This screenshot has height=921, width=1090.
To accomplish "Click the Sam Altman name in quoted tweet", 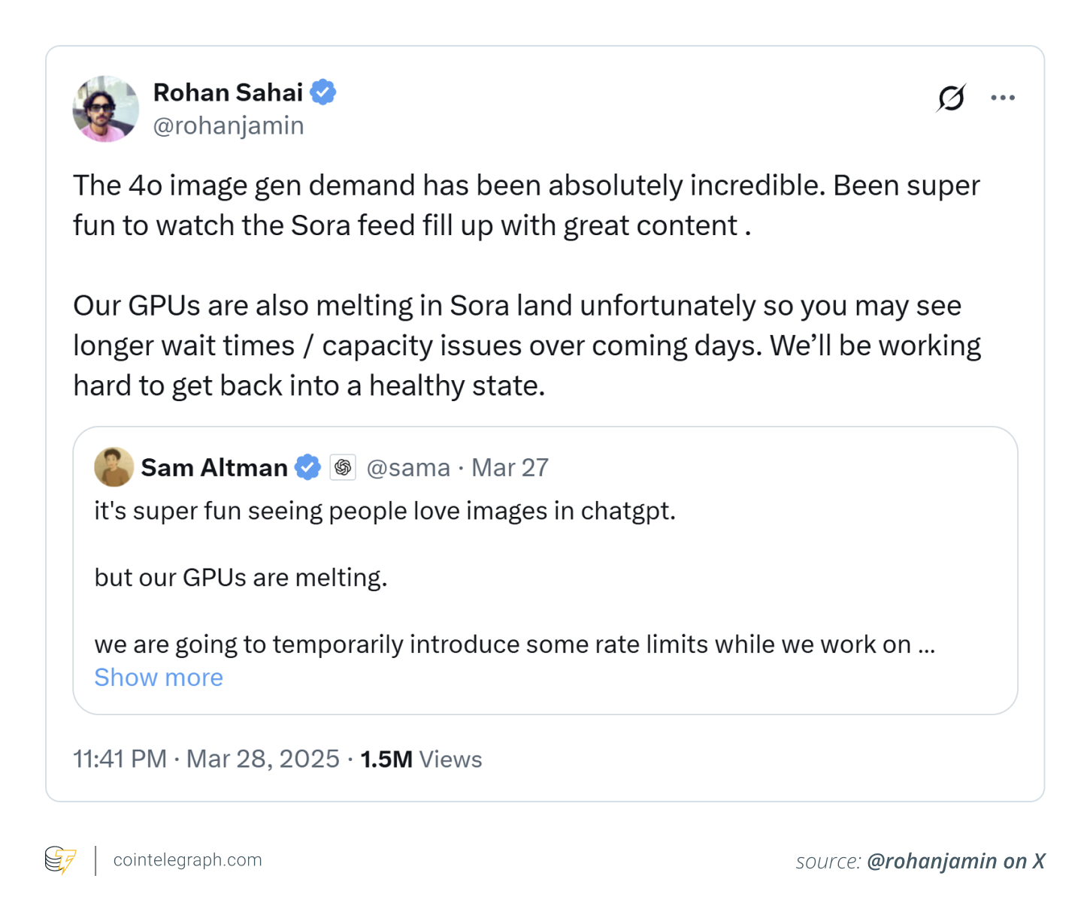I will [x=214, y=467].
